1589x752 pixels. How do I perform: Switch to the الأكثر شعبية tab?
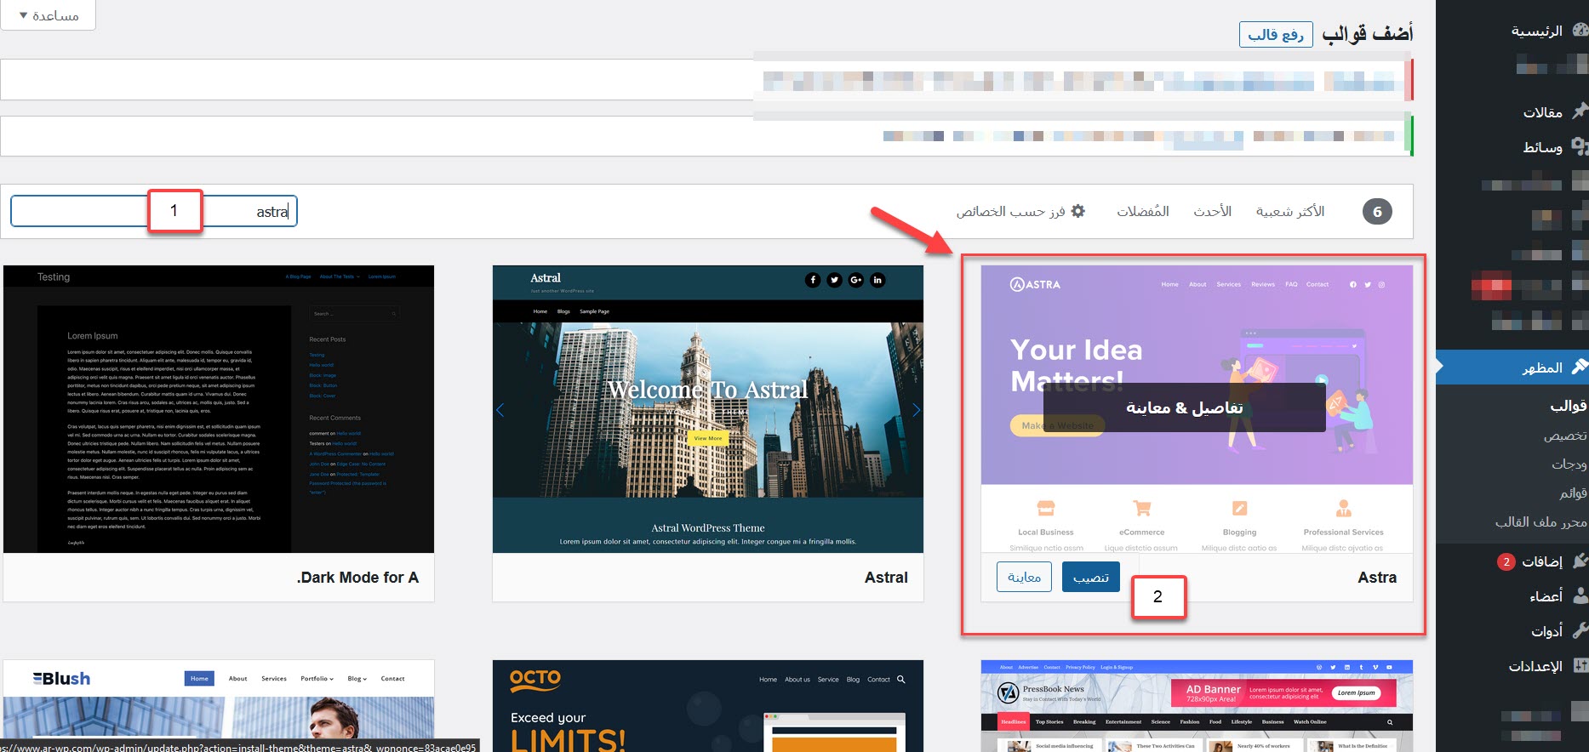point(1289,211)
